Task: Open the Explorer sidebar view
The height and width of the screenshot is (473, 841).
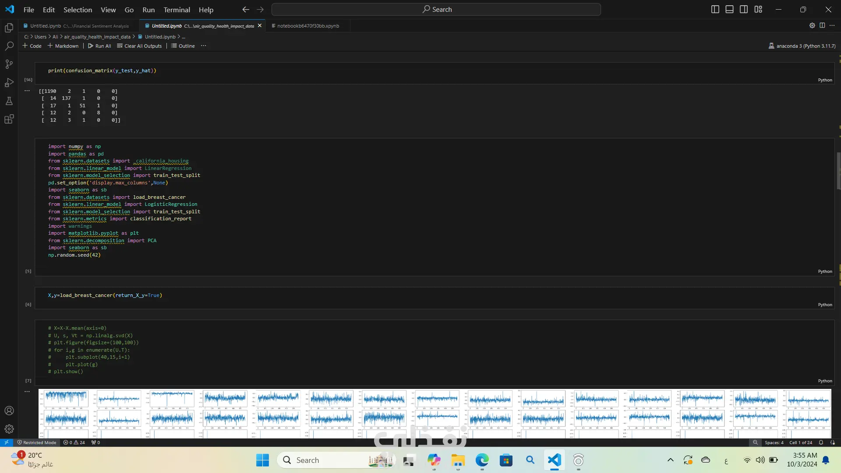Action: point(9,28)
